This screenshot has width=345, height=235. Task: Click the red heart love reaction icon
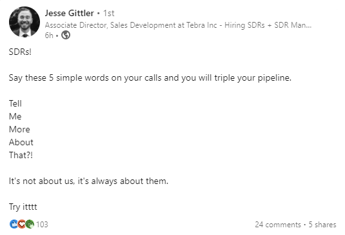click(x=21, y=224)
